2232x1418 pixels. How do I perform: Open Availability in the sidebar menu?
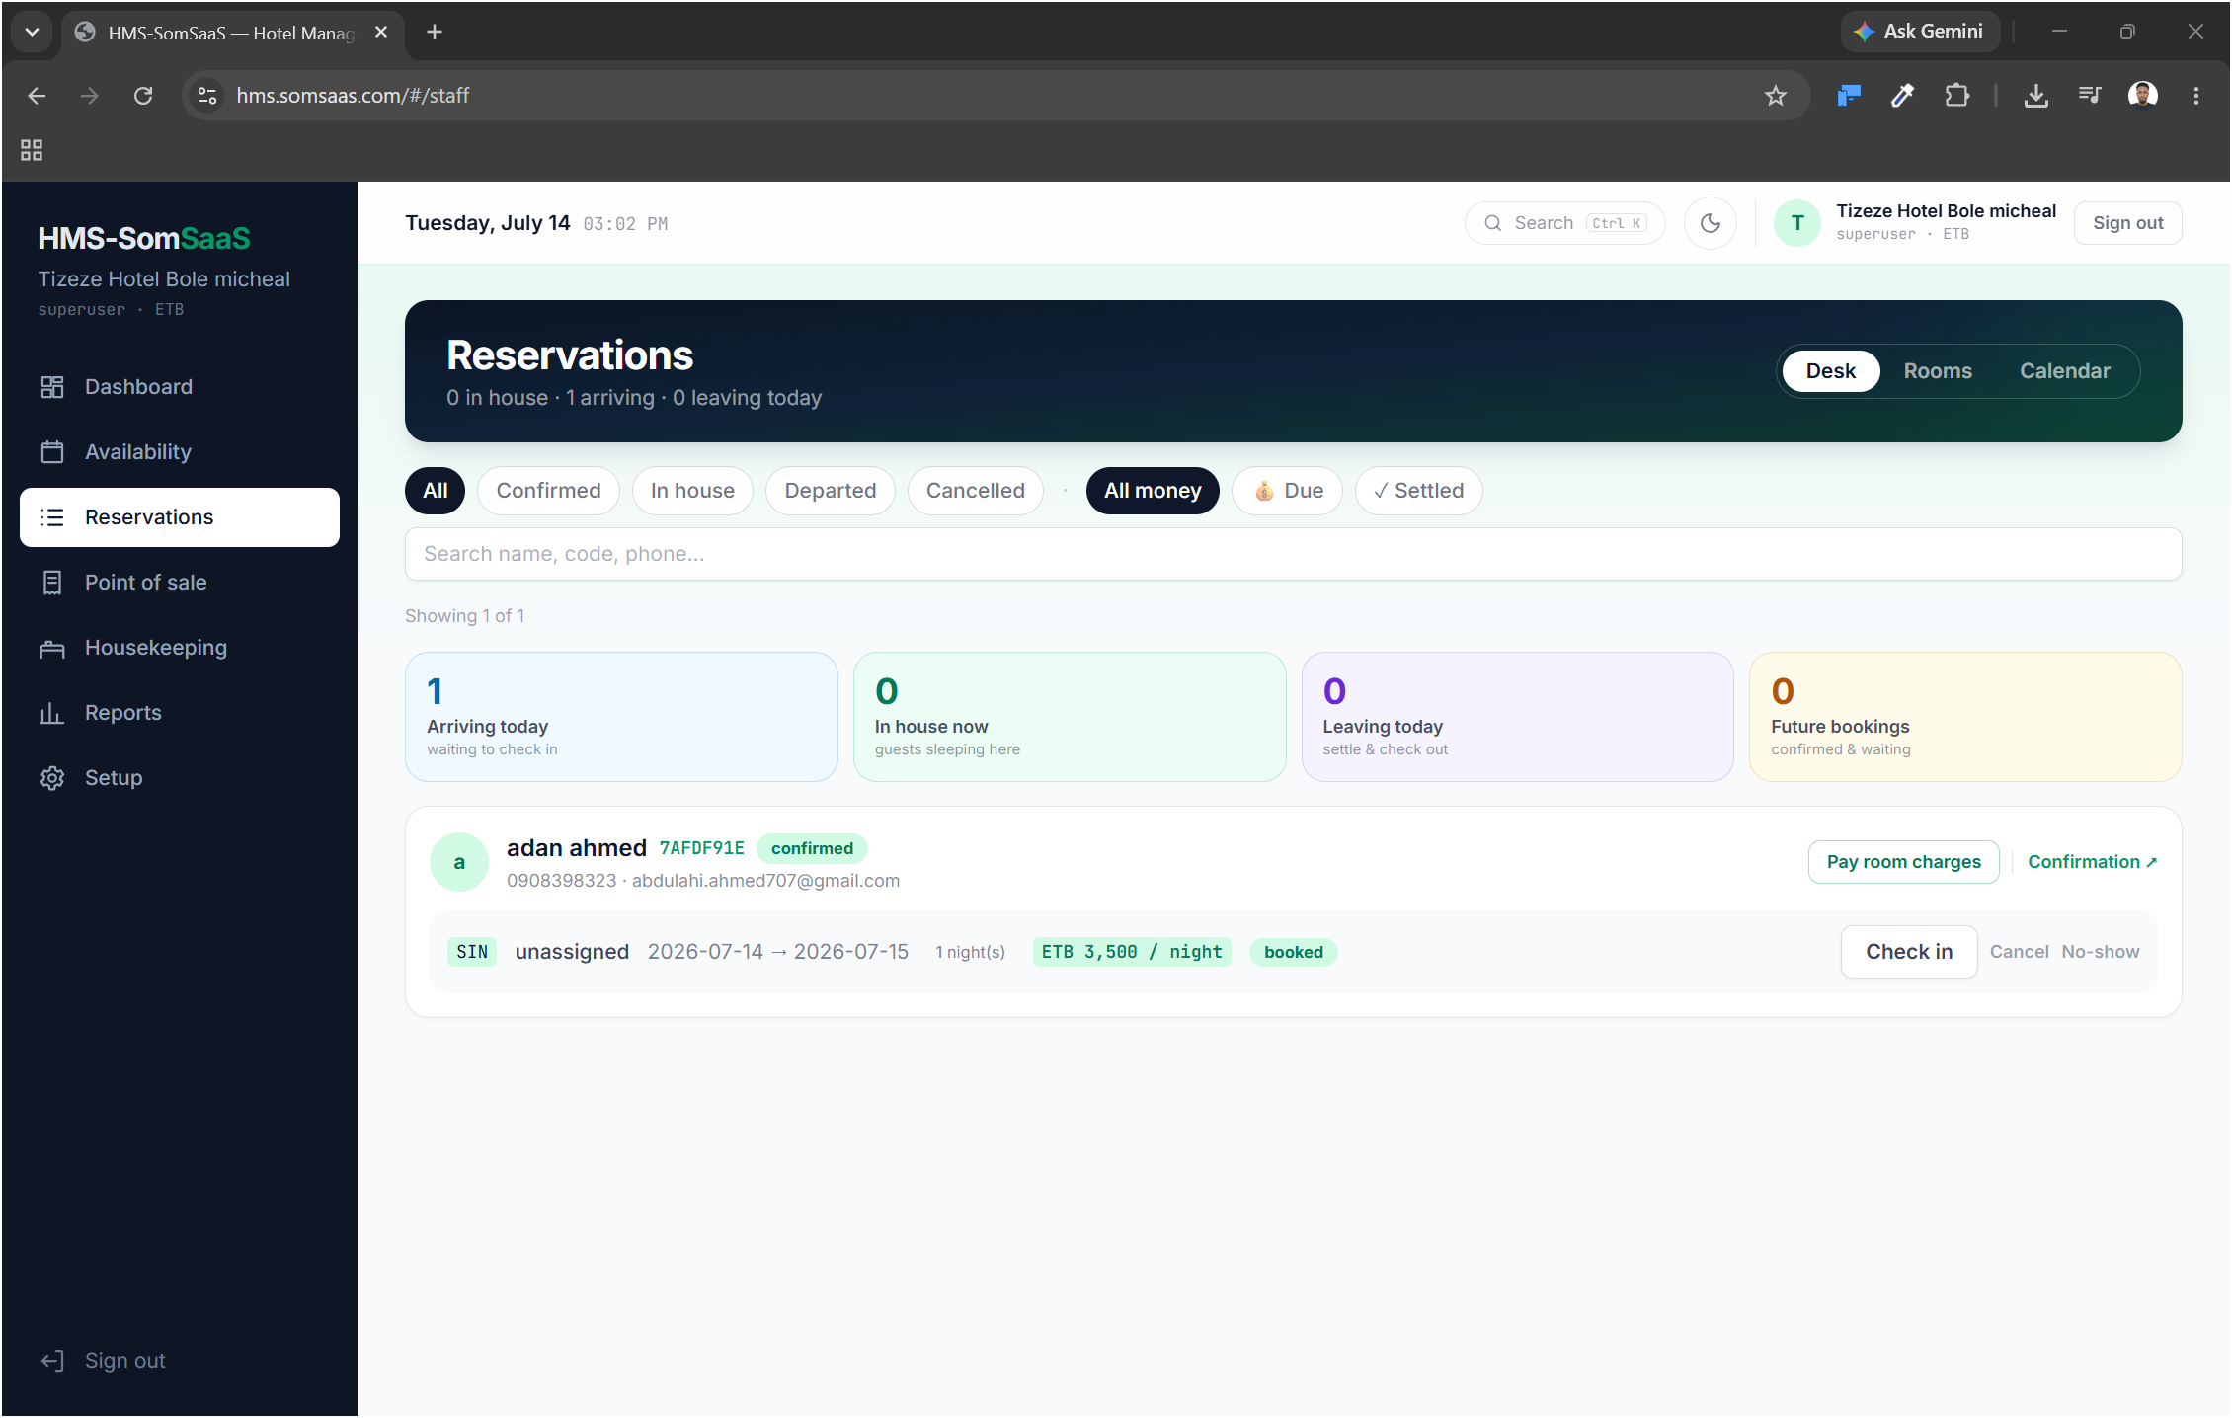pos(180,452)
